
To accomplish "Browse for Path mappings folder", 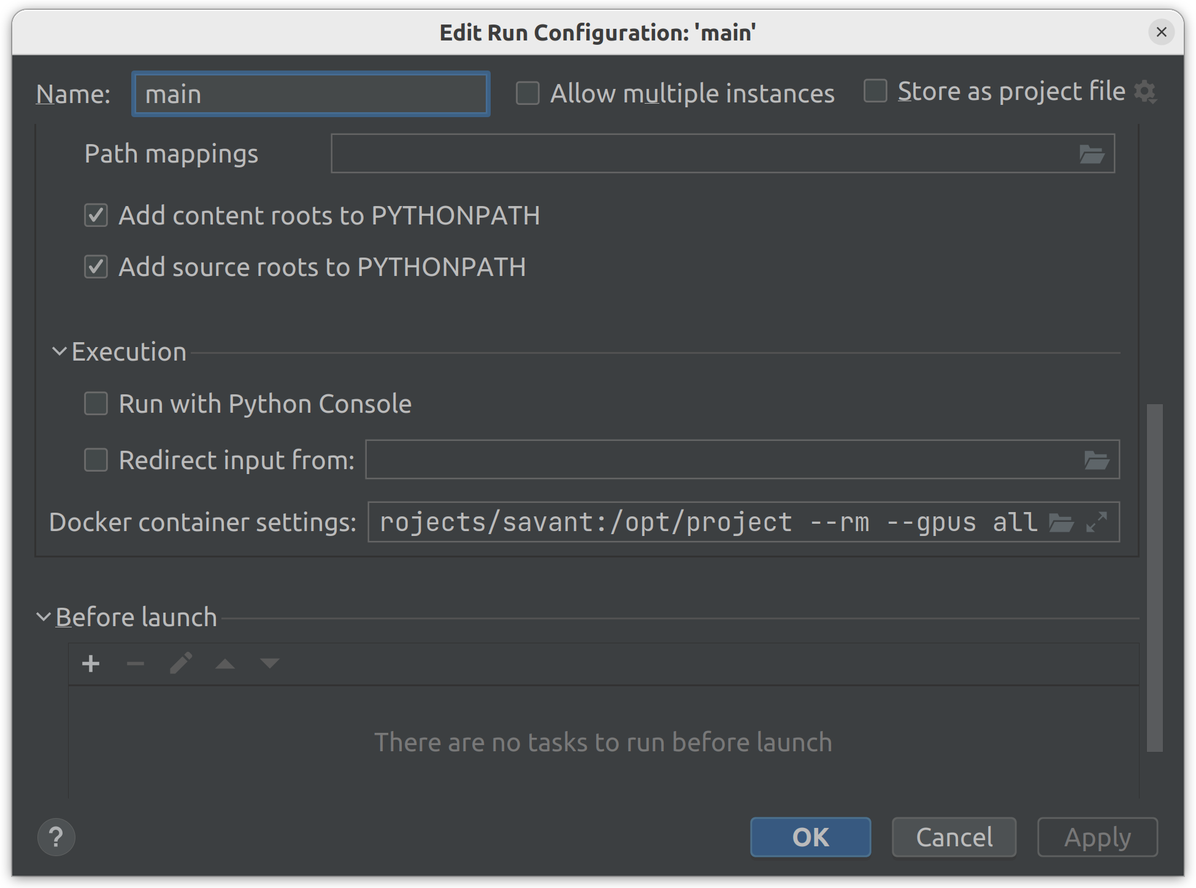I will pyautogui.click(x=1092, y=153).
